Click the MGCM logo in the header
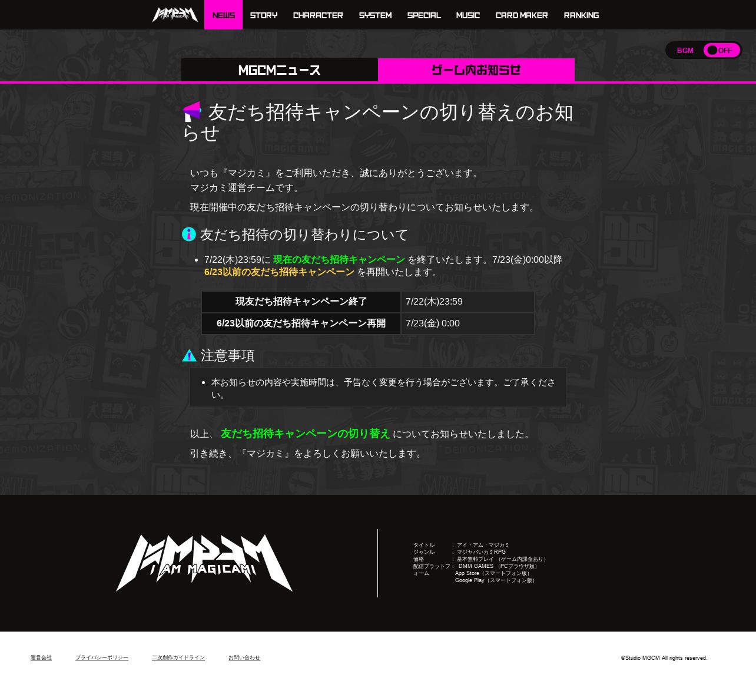The image size is (756, 684). (x=175, y=15)
